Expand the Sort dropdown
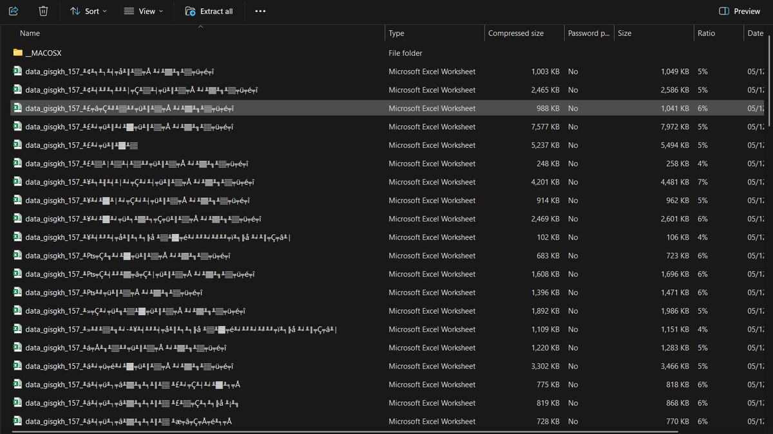 [88, 11]
